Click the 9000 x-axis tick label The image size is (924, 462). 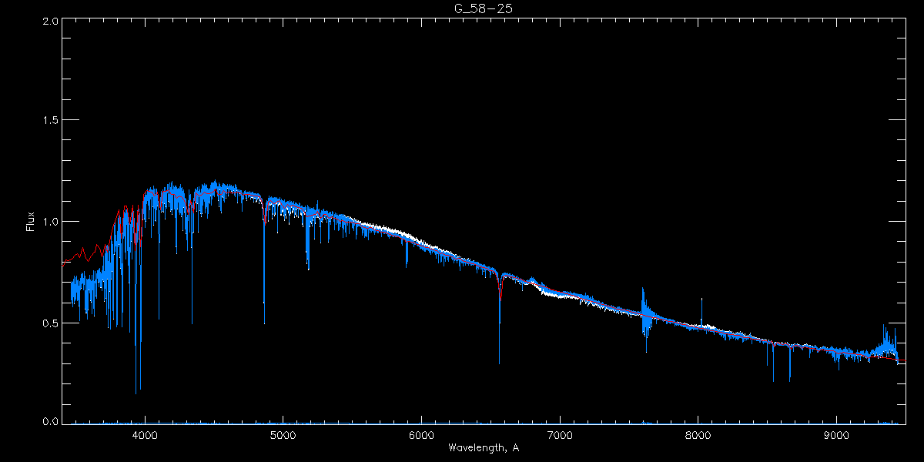click(x=837, y=434)
